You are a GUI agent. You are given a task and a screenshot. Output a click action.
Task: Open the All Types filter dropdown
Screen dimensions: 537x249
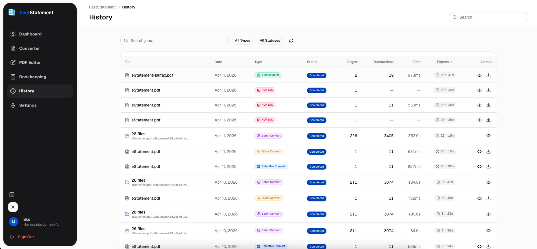pyautogui.click(x=242, y=41)
